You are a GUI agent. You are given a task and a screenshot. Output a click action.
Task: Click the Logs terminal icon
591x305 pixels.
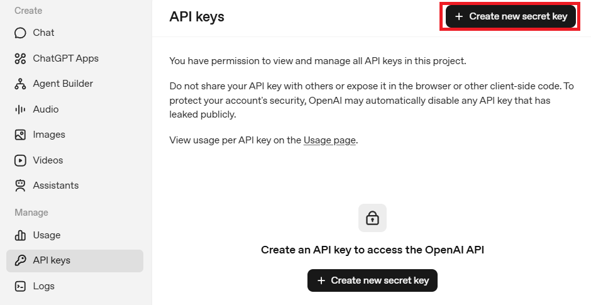[20, 286]
